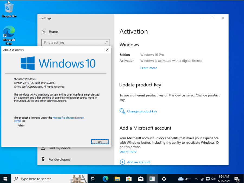244x183 pixels.
Task: Open Microsoft Edge desktop shortcut
Action: [9, 35]
